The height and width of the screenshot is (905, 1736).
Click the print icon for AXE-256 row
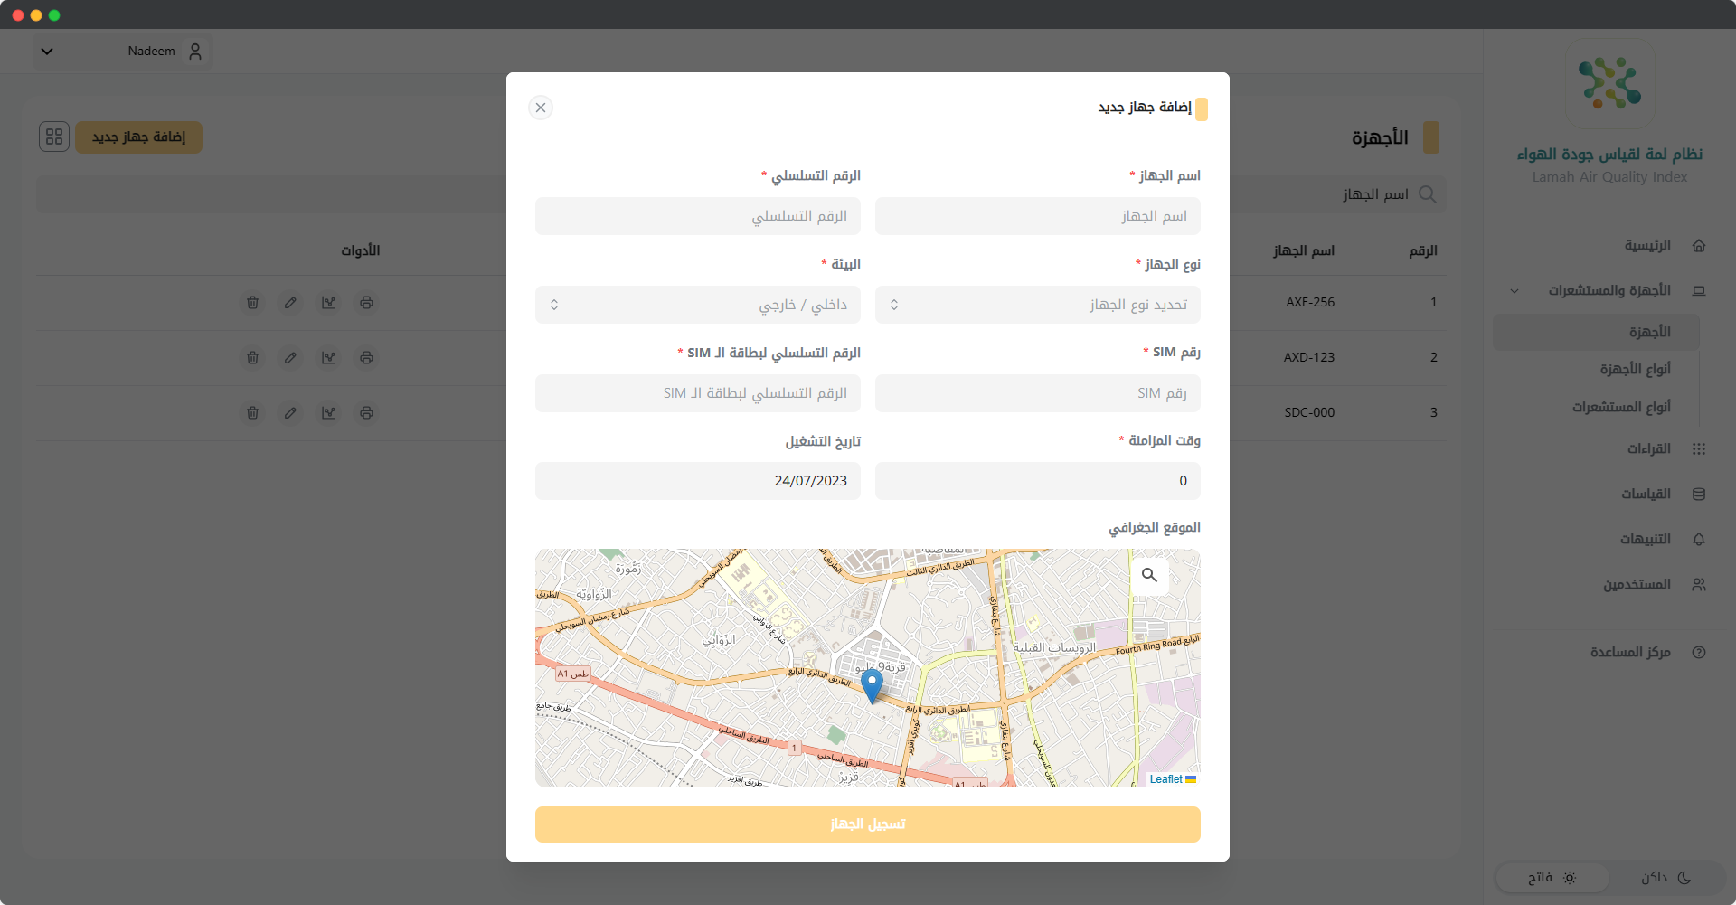pyautogui.click(x=366, y=303)
